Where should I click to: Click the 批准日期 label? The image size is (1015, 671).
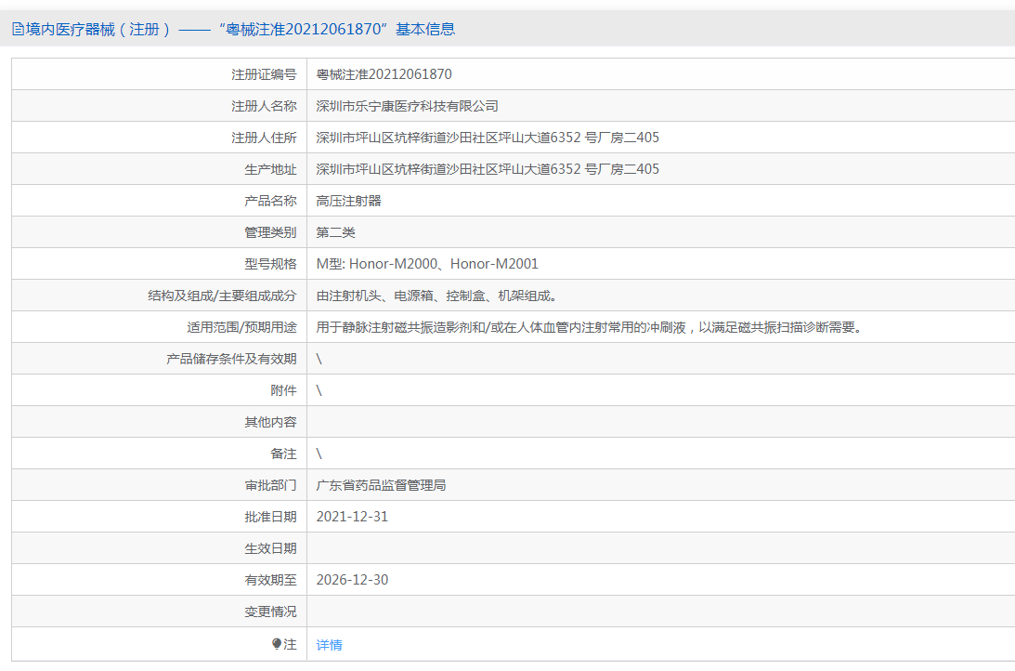pyautogui.click(x=270, y=517)
